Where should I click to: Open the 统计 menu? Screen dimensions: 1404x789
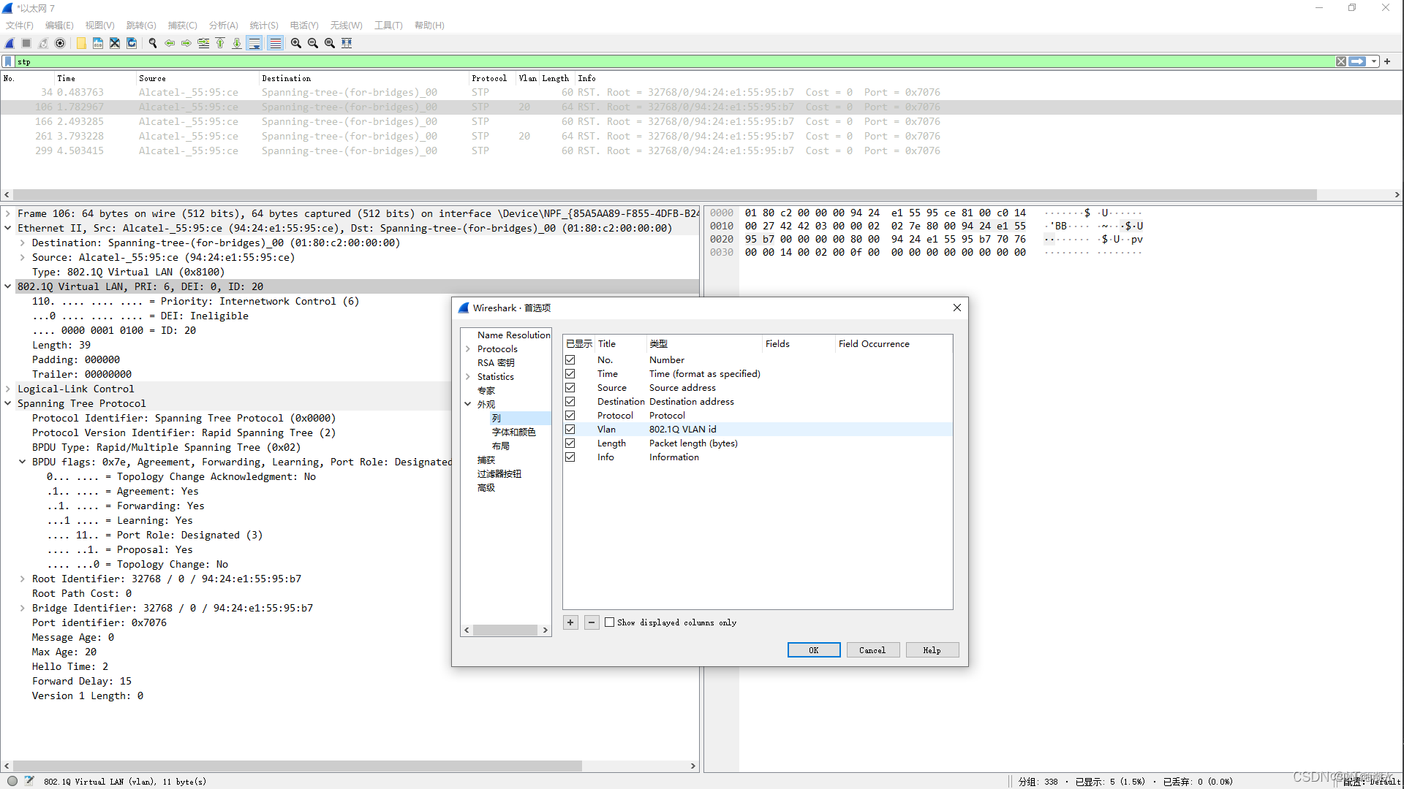coord(263,25)
